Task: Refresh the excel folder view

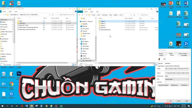Action: click(134, 15)
